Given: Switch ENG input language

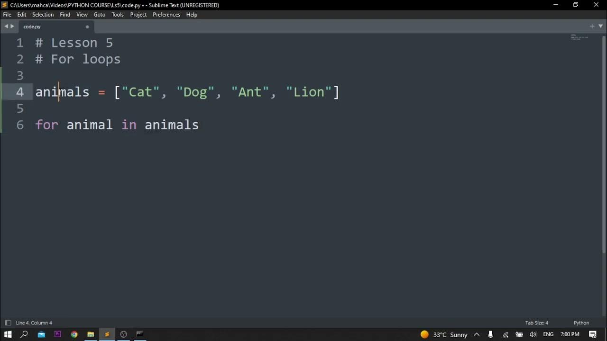Looking at the screenshot, I should click(548, 334).
